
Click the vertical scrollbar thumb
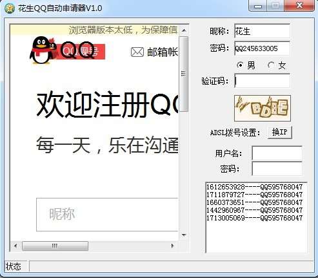click(183, 74)
